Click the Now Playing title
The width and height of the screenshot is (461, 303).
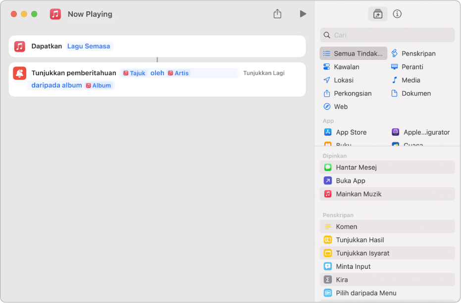pos(90,14)
